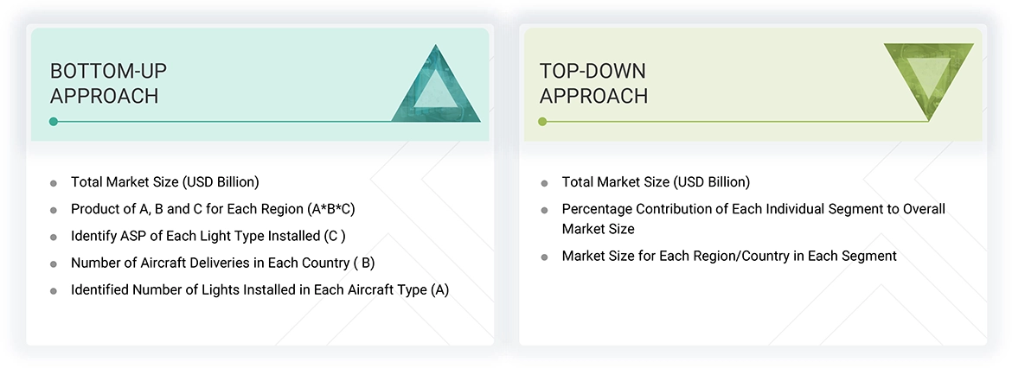
Task: Click bullet beside Product of A, B and C
Action: (x=54, y=211)
